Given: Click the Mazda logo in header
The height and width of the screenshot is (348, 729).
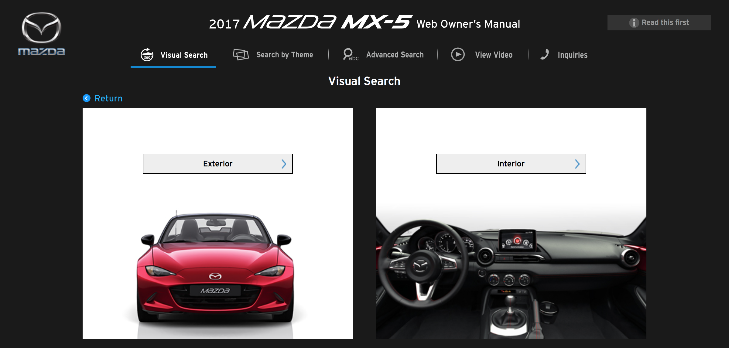Looking at the screenshot, I should (41, 34).
